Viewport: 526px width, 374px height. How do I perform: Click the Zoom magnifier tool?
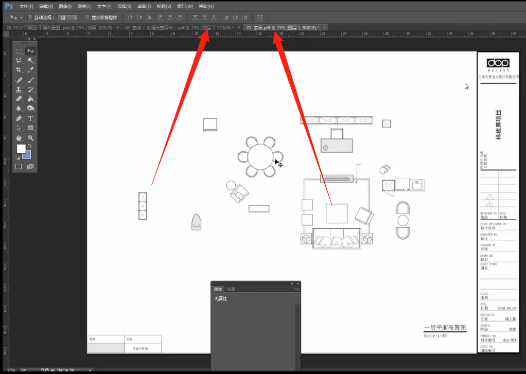(x=30, y=138)
